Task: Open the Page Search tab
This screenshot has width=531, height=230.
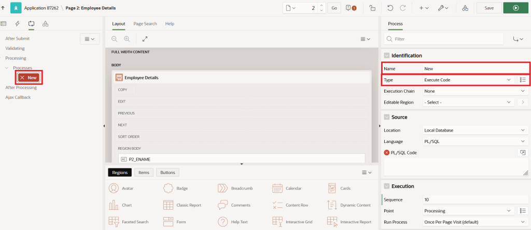Action: (x=145, y=24)
